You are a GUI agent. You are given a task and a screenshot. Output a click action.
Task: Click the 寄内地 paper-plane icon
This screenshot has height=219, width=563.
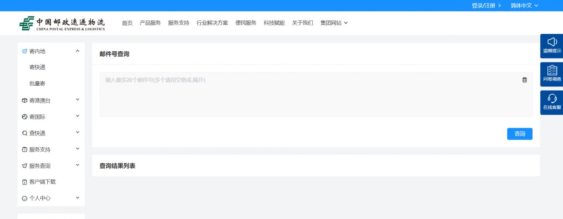click(25, 51)
